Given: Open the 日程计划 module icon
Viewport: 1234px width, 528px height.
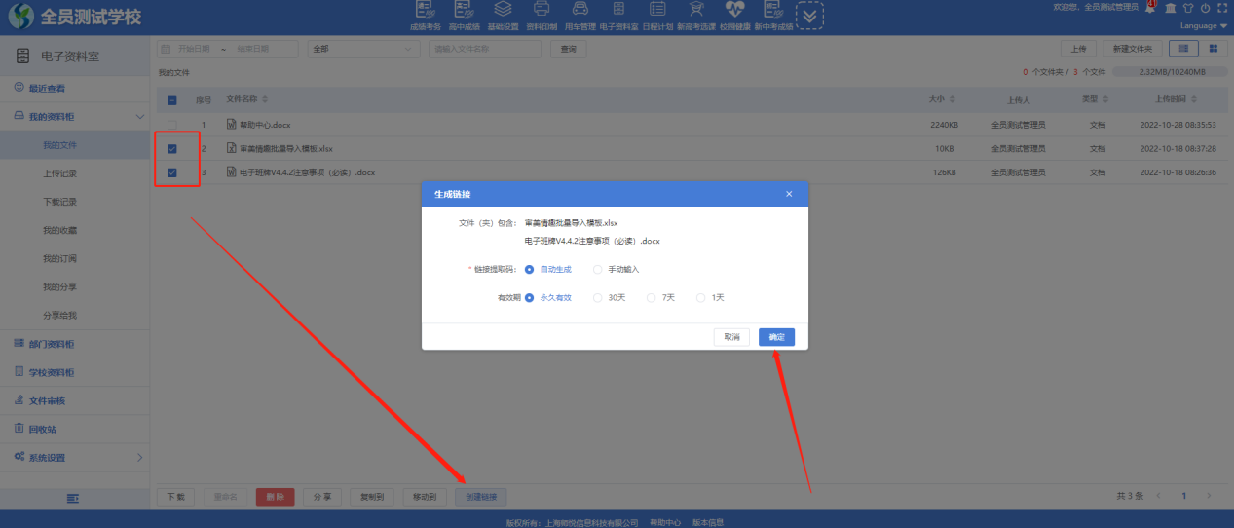Looking at the screenshot, I should (x=657, y=10).
